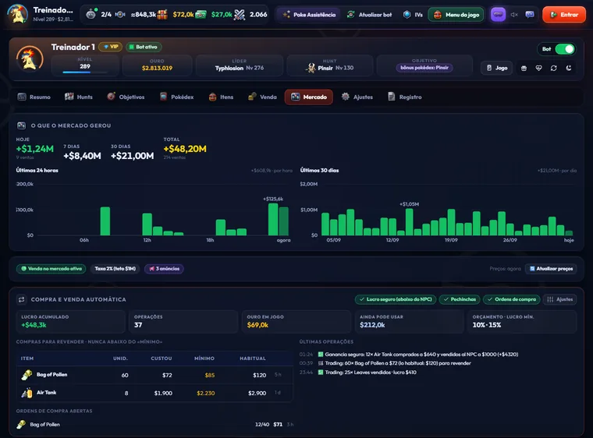593x438 pixels.
Task: Click the Pinsir hunt icon
Action: click(311, 68)
